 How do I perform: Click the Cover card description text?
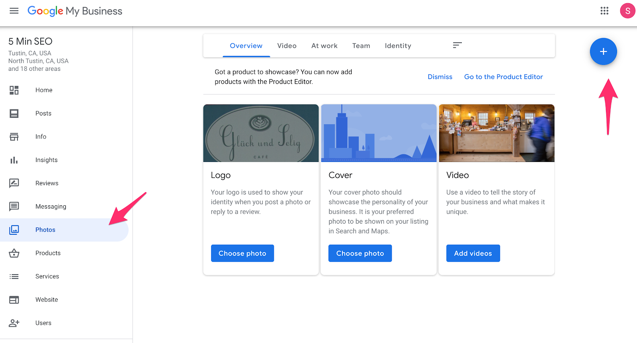click(x=379, y=212)
